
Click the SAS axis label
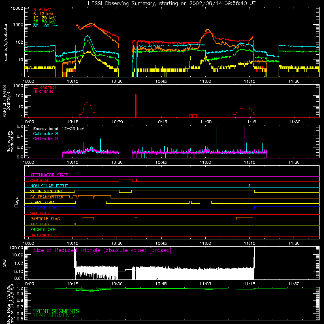[4, 263]
